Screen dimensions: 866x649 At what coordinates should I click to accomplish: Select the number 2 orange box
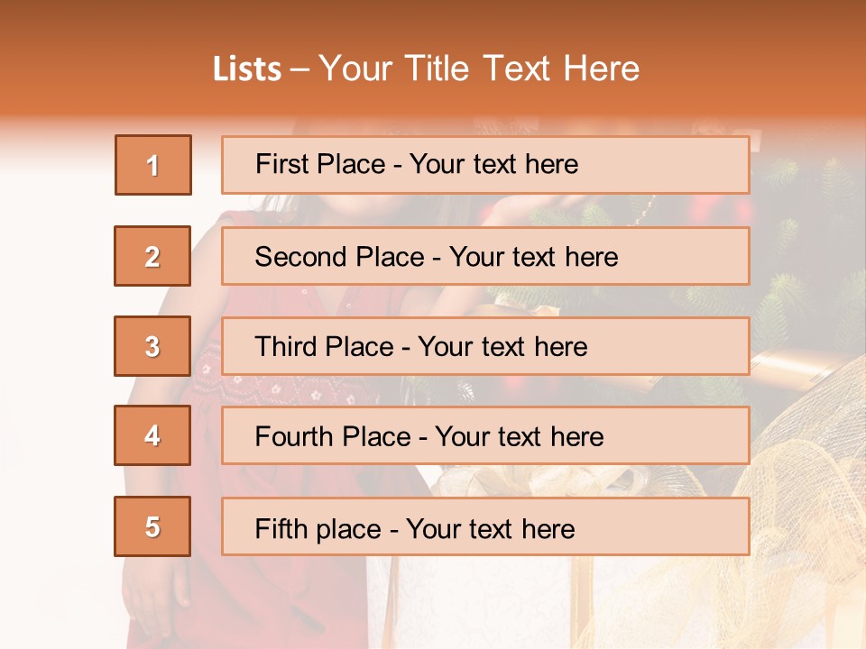click(152, 256)
